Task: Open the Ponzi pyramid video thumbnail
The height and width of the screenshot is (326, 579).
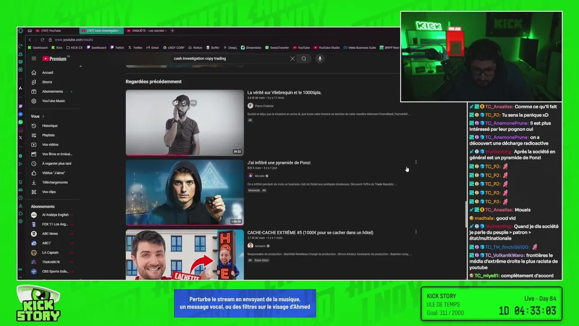Action: pyautogui.click(x=185, y=192)
